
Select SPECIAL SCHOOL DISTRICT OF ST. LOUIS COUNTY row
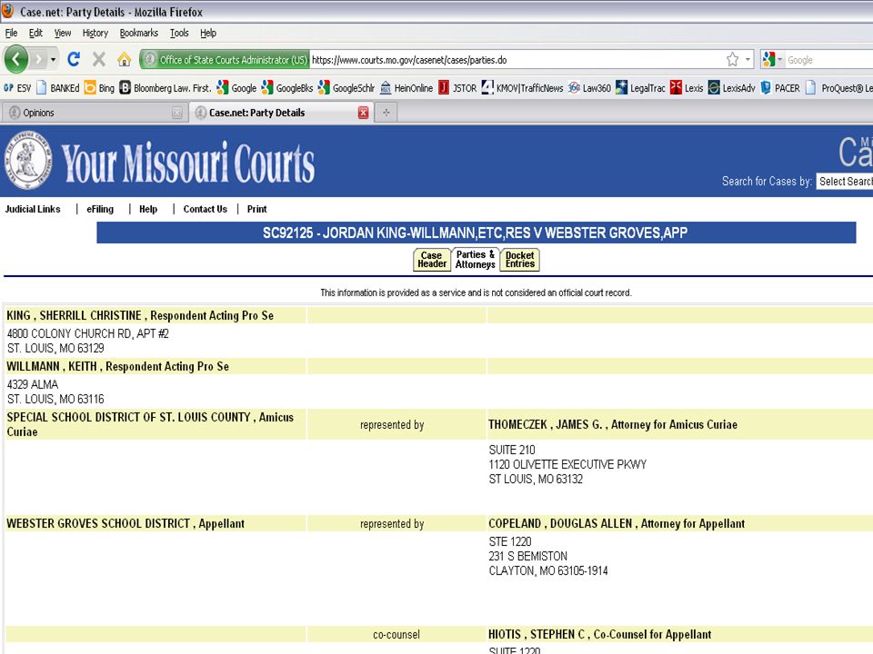156,424
